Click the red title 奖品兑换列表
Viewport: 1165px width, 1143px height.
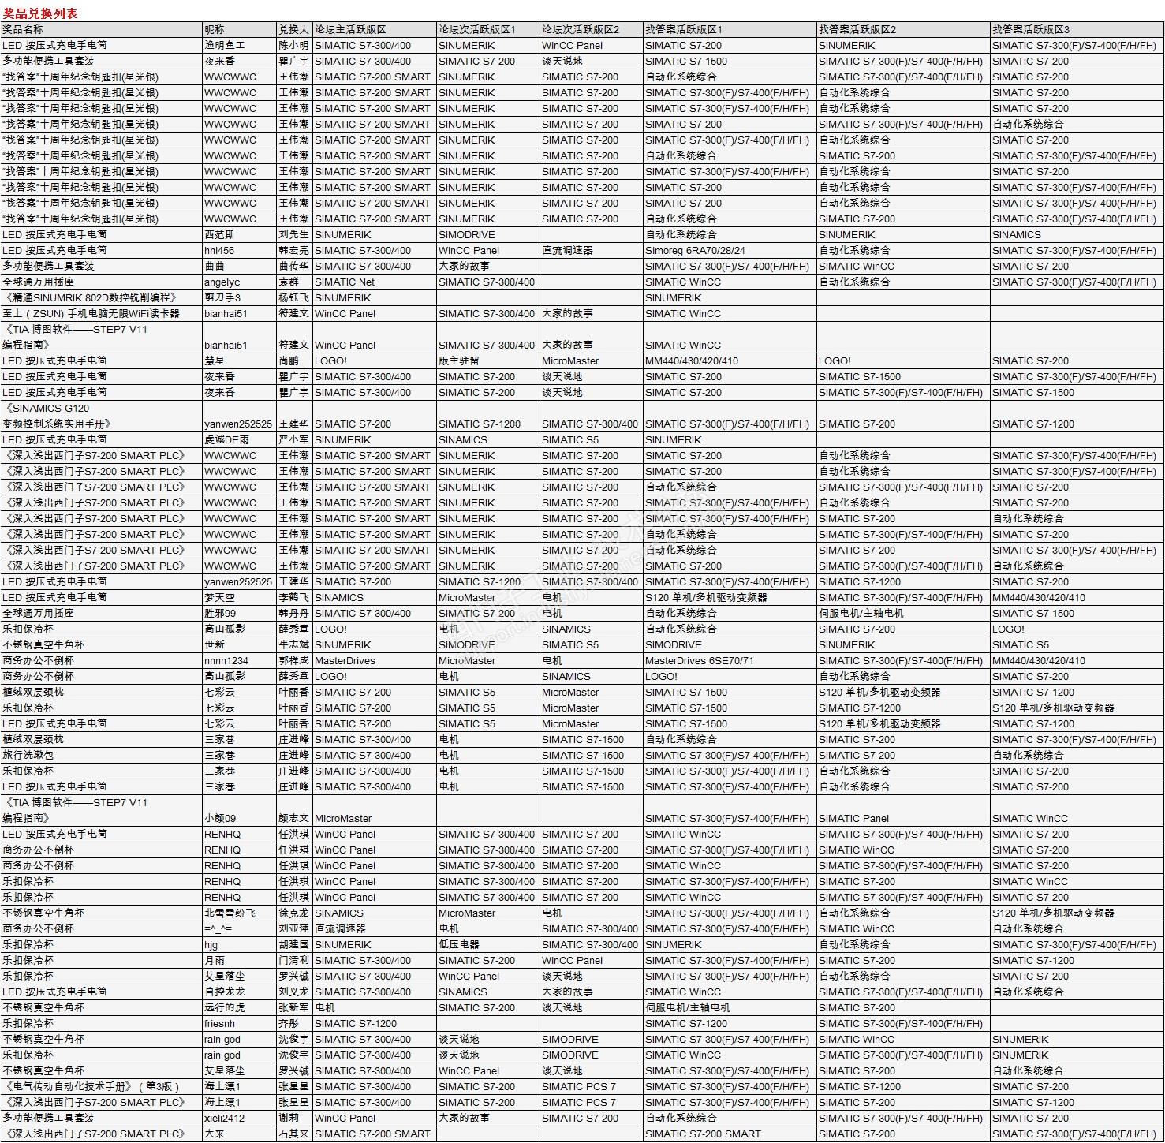(40, 13)
